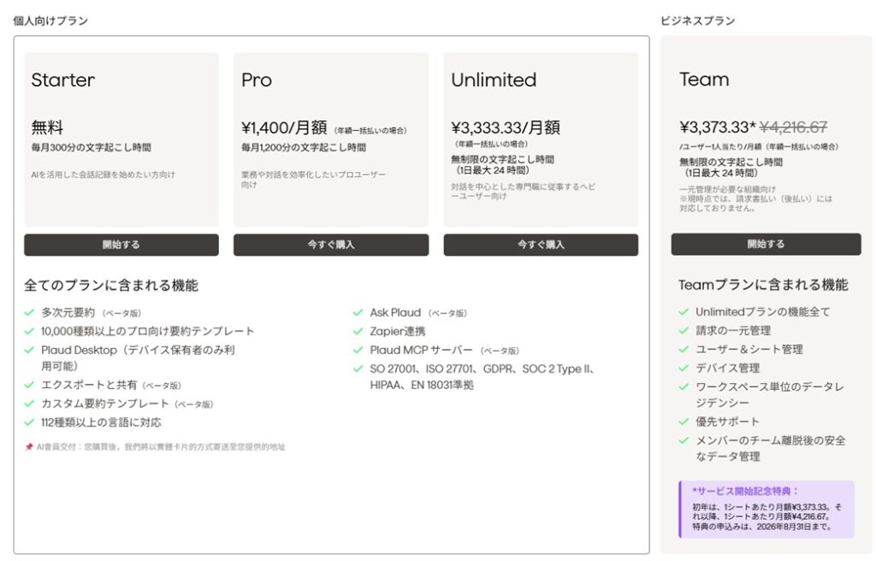876x561 pixels.
Task: Click the カスタム要約テンプレート feature text
Action: pos(105,404)
